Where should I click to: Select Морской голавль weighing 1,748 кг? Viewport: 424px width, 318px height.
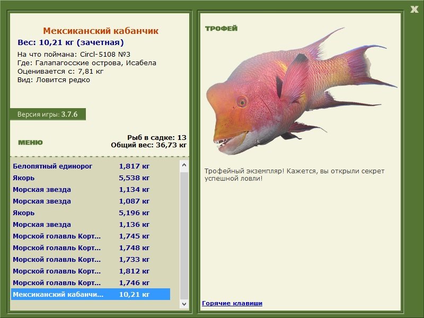tap(91, 248)
